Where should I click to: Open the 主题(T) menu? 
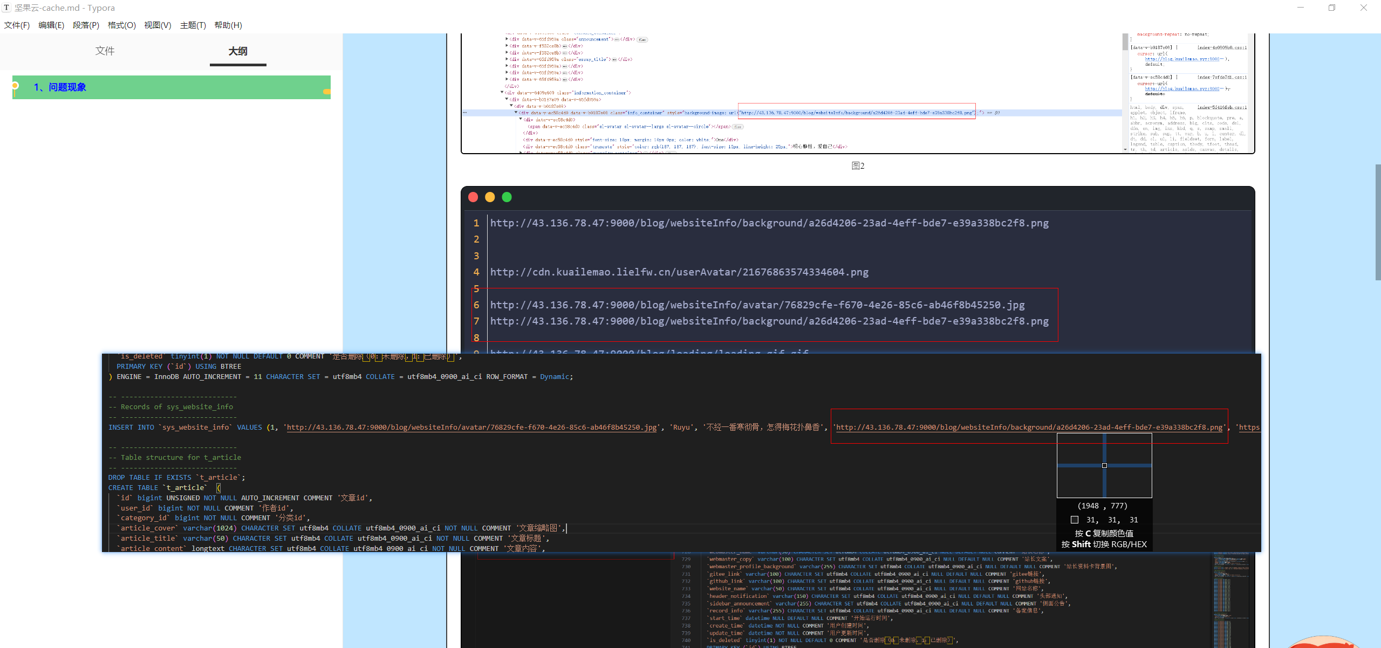tap(193, 25)
